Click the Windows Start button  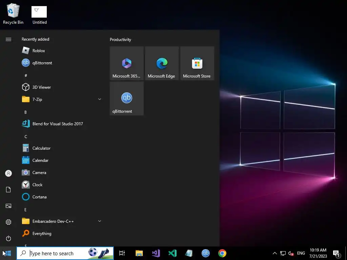point(8,253)
